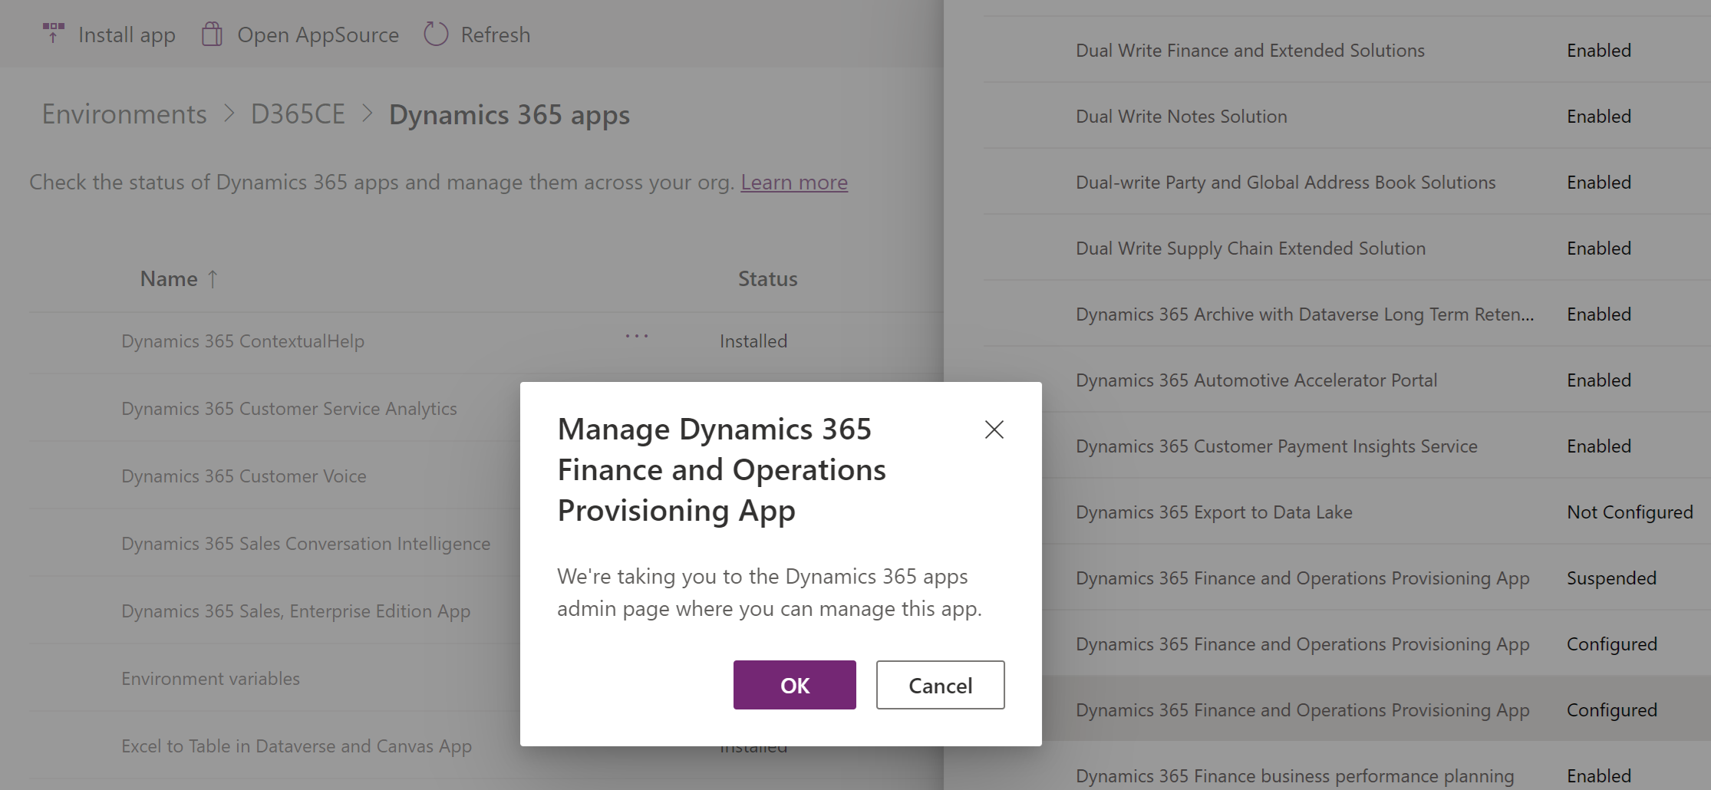Click the Refresh circular arrow icon

[x=436, y=35]
